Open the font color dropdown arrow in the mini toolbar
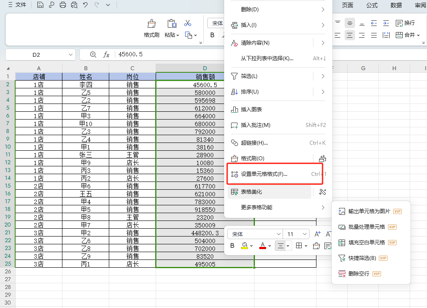Viewport: 427px width, 308px height. (x=270, y=246)
